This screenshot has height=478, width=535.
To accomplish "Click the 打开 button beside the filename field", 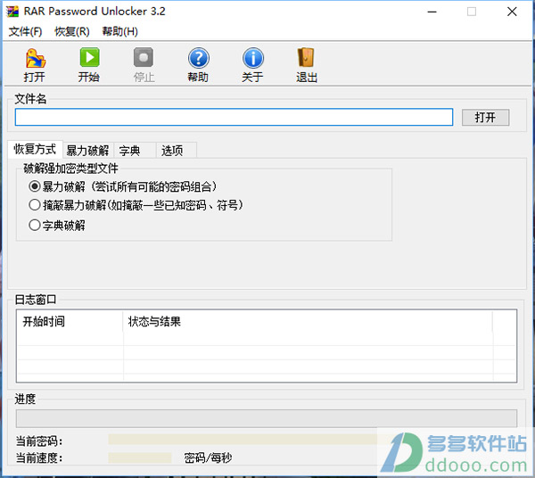I will (x=485, y=118).
